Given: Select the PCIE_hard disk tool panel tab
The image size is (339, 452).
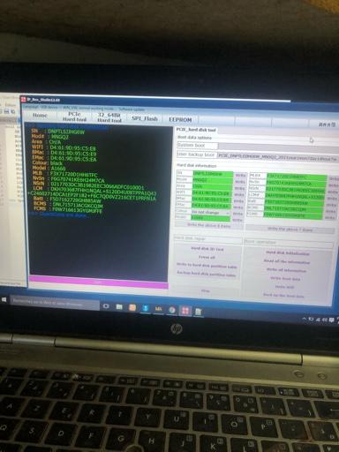Looking at the screenshot, I should tap(196, 130).
